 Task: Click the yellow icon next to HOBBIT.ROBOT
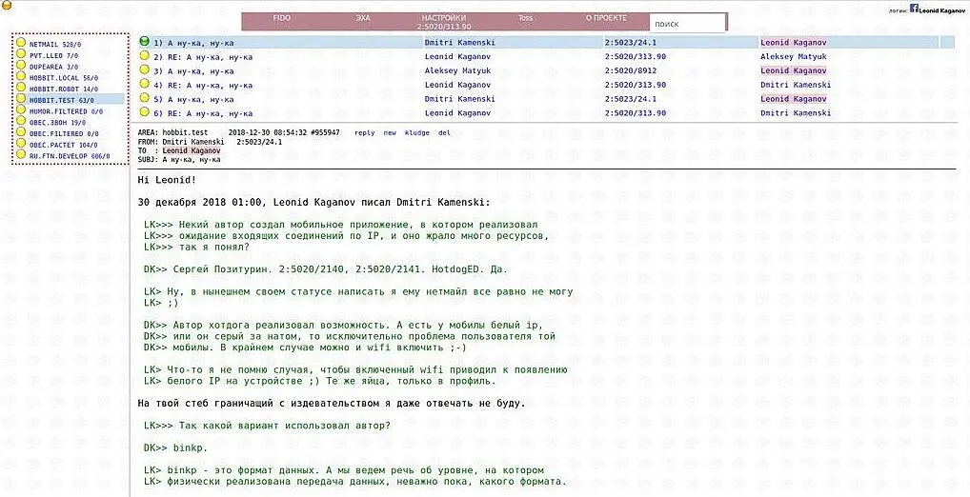pos(21,89)
